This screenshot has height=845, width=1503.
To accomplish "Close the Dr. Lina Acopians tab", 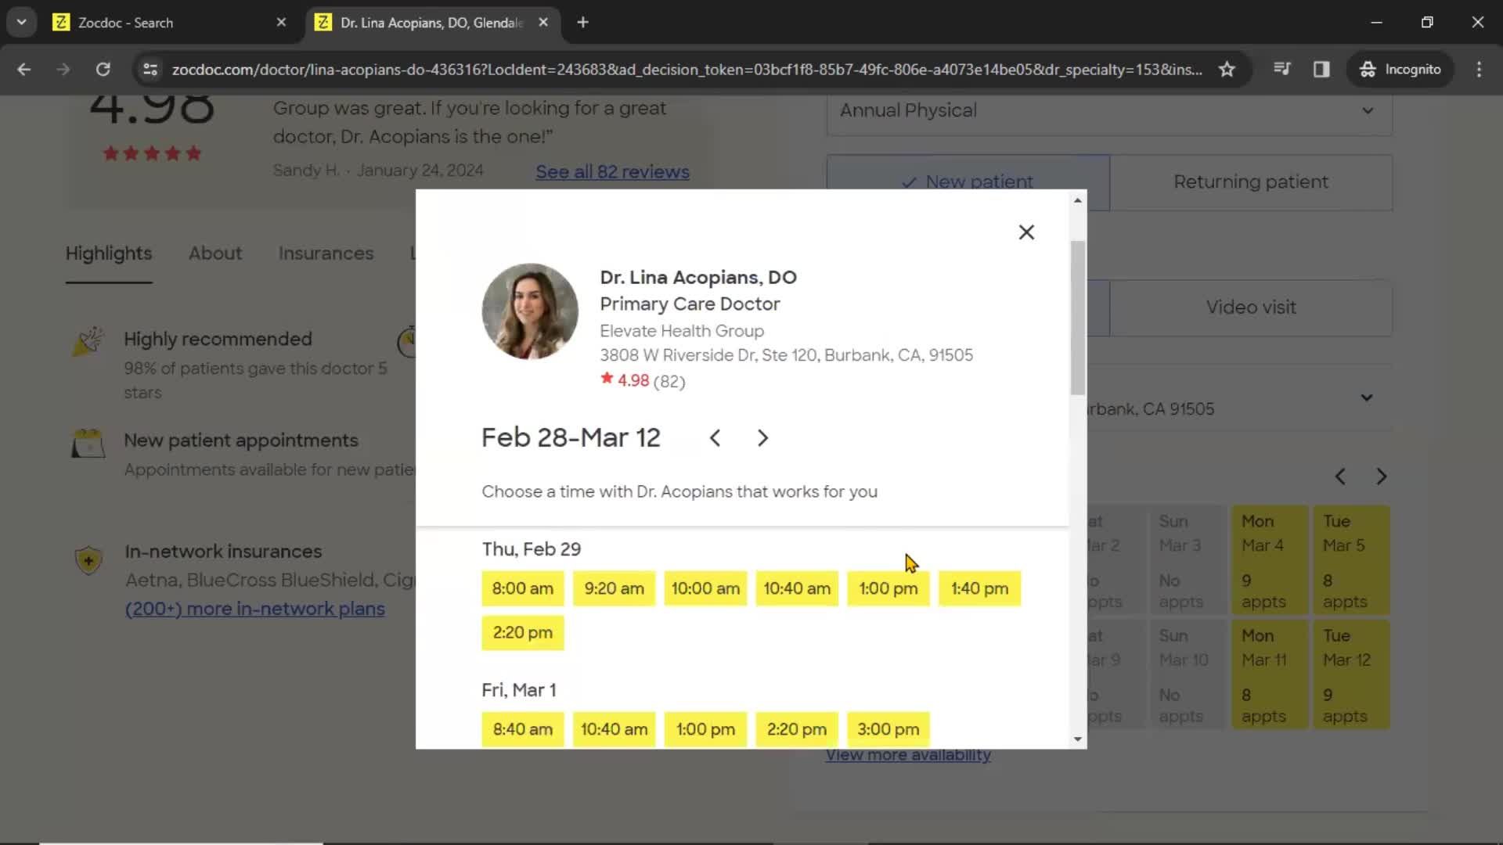I will (543, 23).
